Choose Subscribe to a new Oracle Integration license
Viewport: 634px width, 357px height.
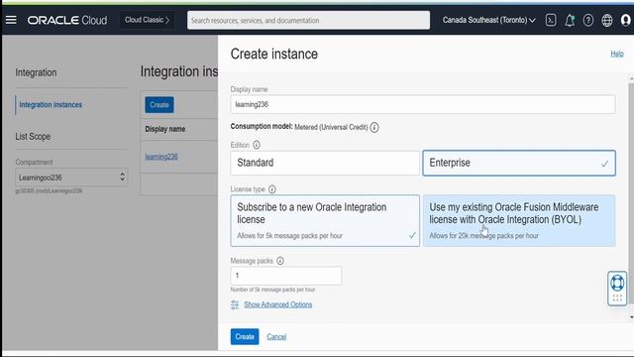(325, 220)
